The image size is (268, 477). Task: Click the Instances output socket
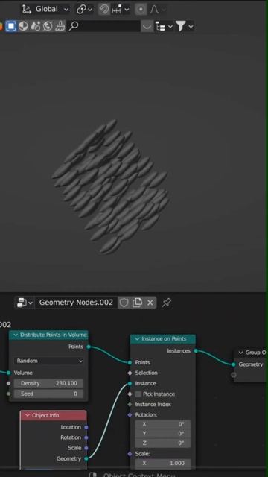[x=196, y=351]
